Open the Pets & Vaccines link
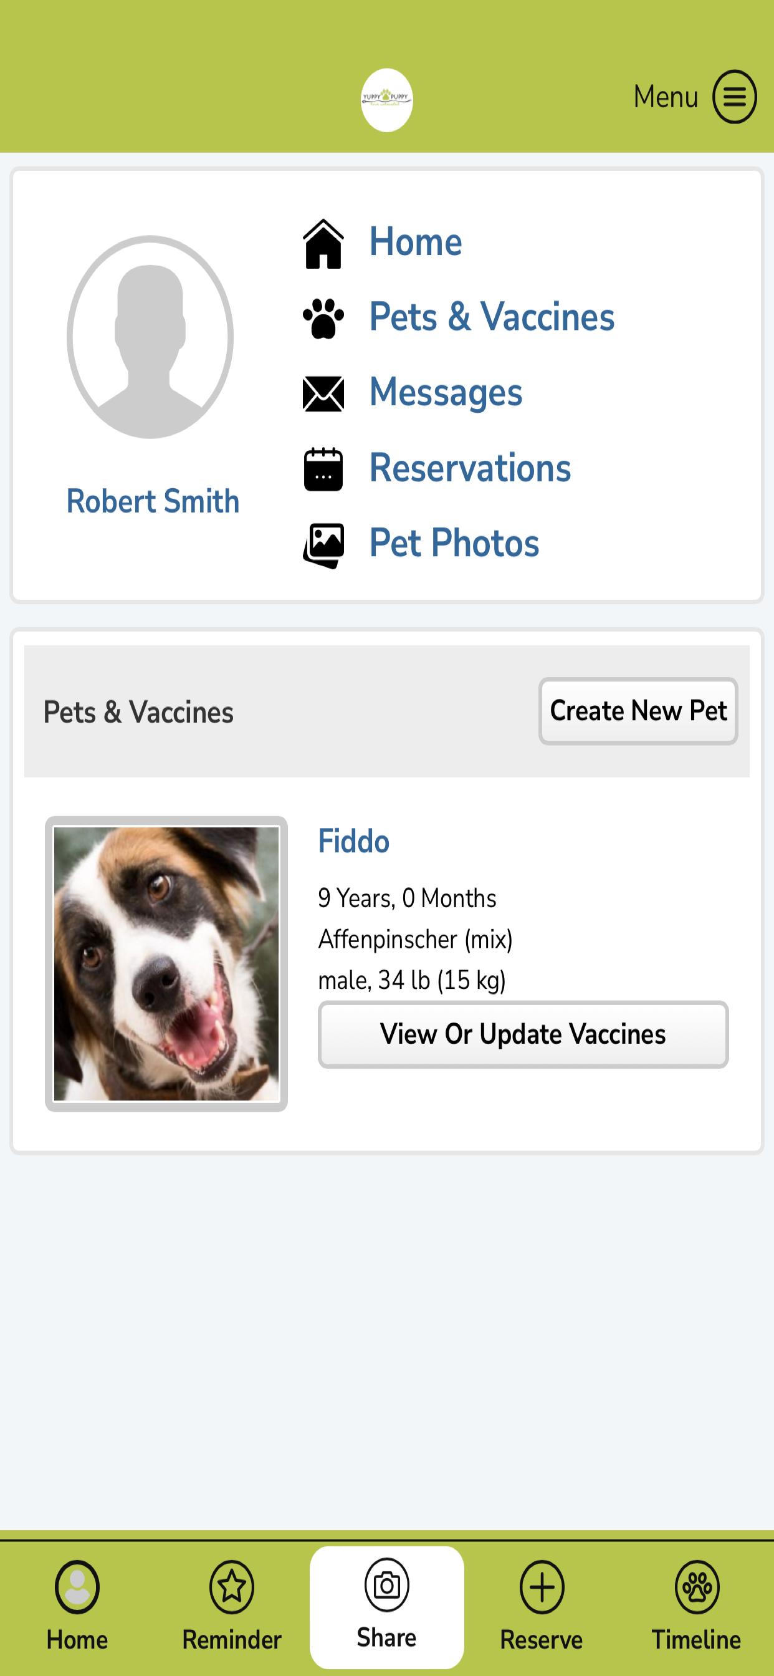The height and width of the screenshot is (1676, 774). (x=492, y=317)
